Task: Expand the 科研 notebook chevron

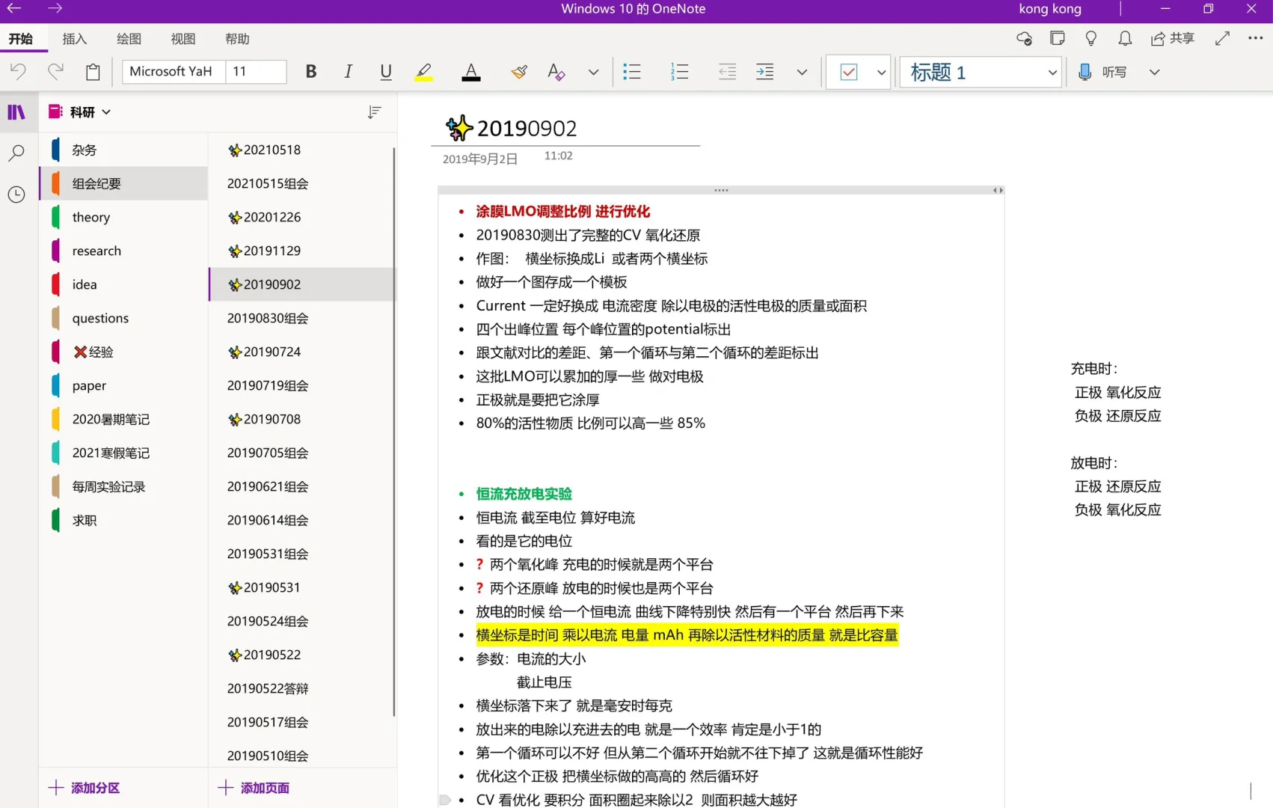Action: [x=105, y=111]
